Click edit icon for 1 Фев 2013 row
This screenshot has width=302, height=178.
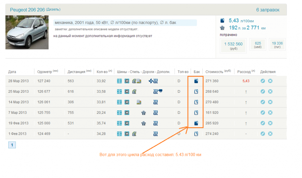click(263, 133)
